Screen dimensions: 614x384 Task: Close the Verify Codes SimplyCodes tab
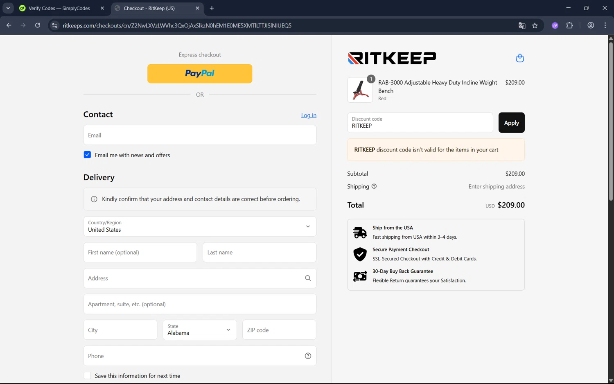(102, 8)
